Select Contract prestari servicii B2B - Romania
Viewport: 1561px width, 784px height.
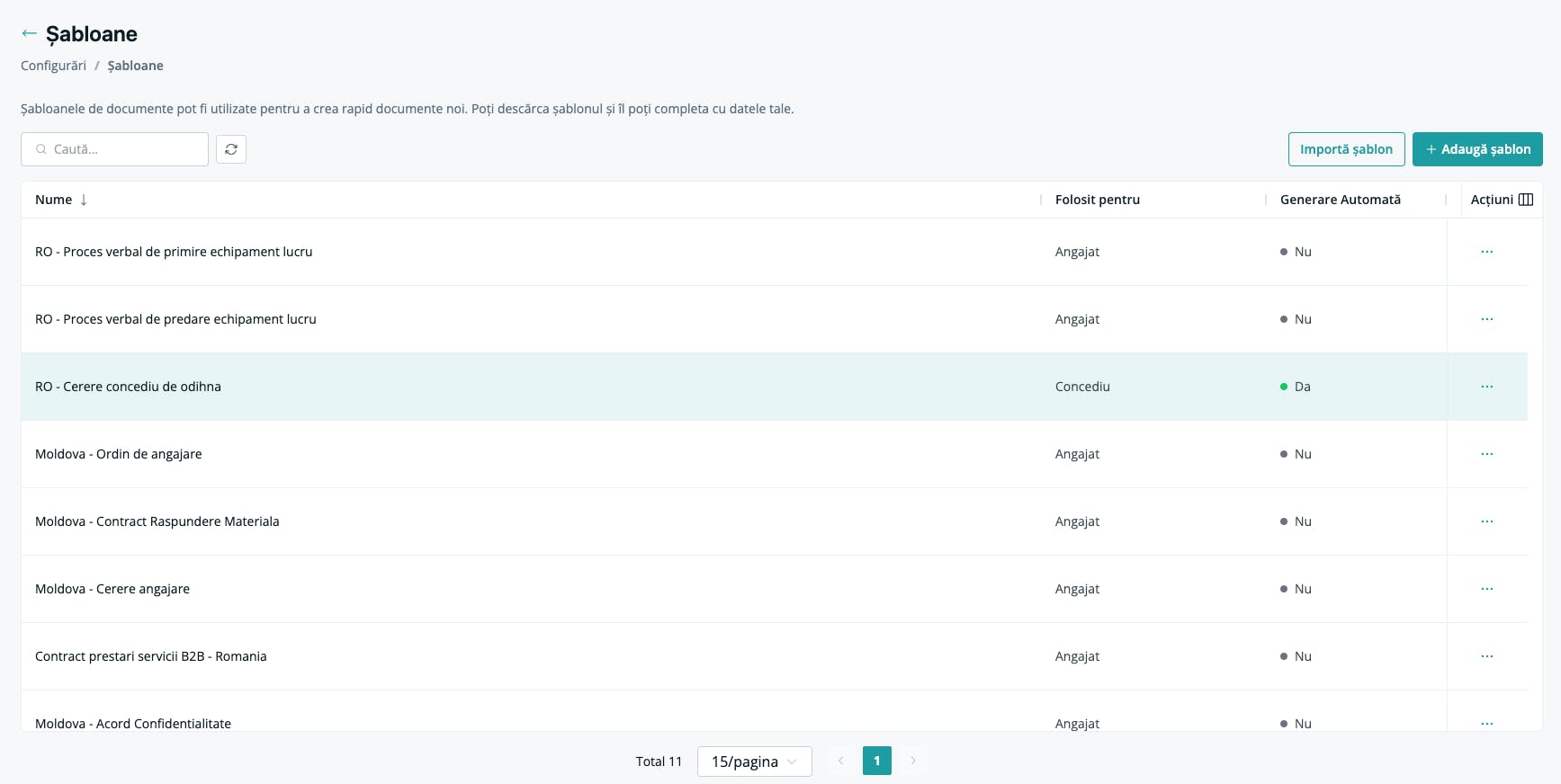click(151, 656)
